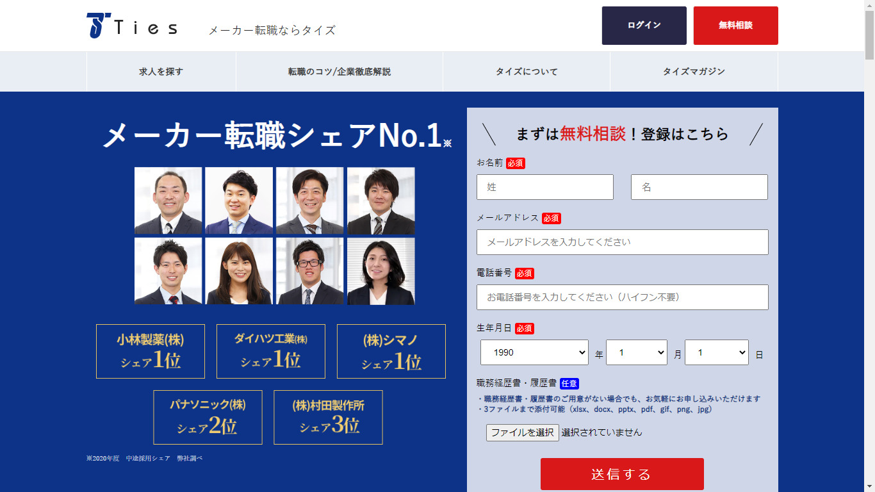This screenshot has width=875, height=492.
Task: Click the ※2020年度 中途採用シェア footnote text
Action: click(x=145, y=459)
